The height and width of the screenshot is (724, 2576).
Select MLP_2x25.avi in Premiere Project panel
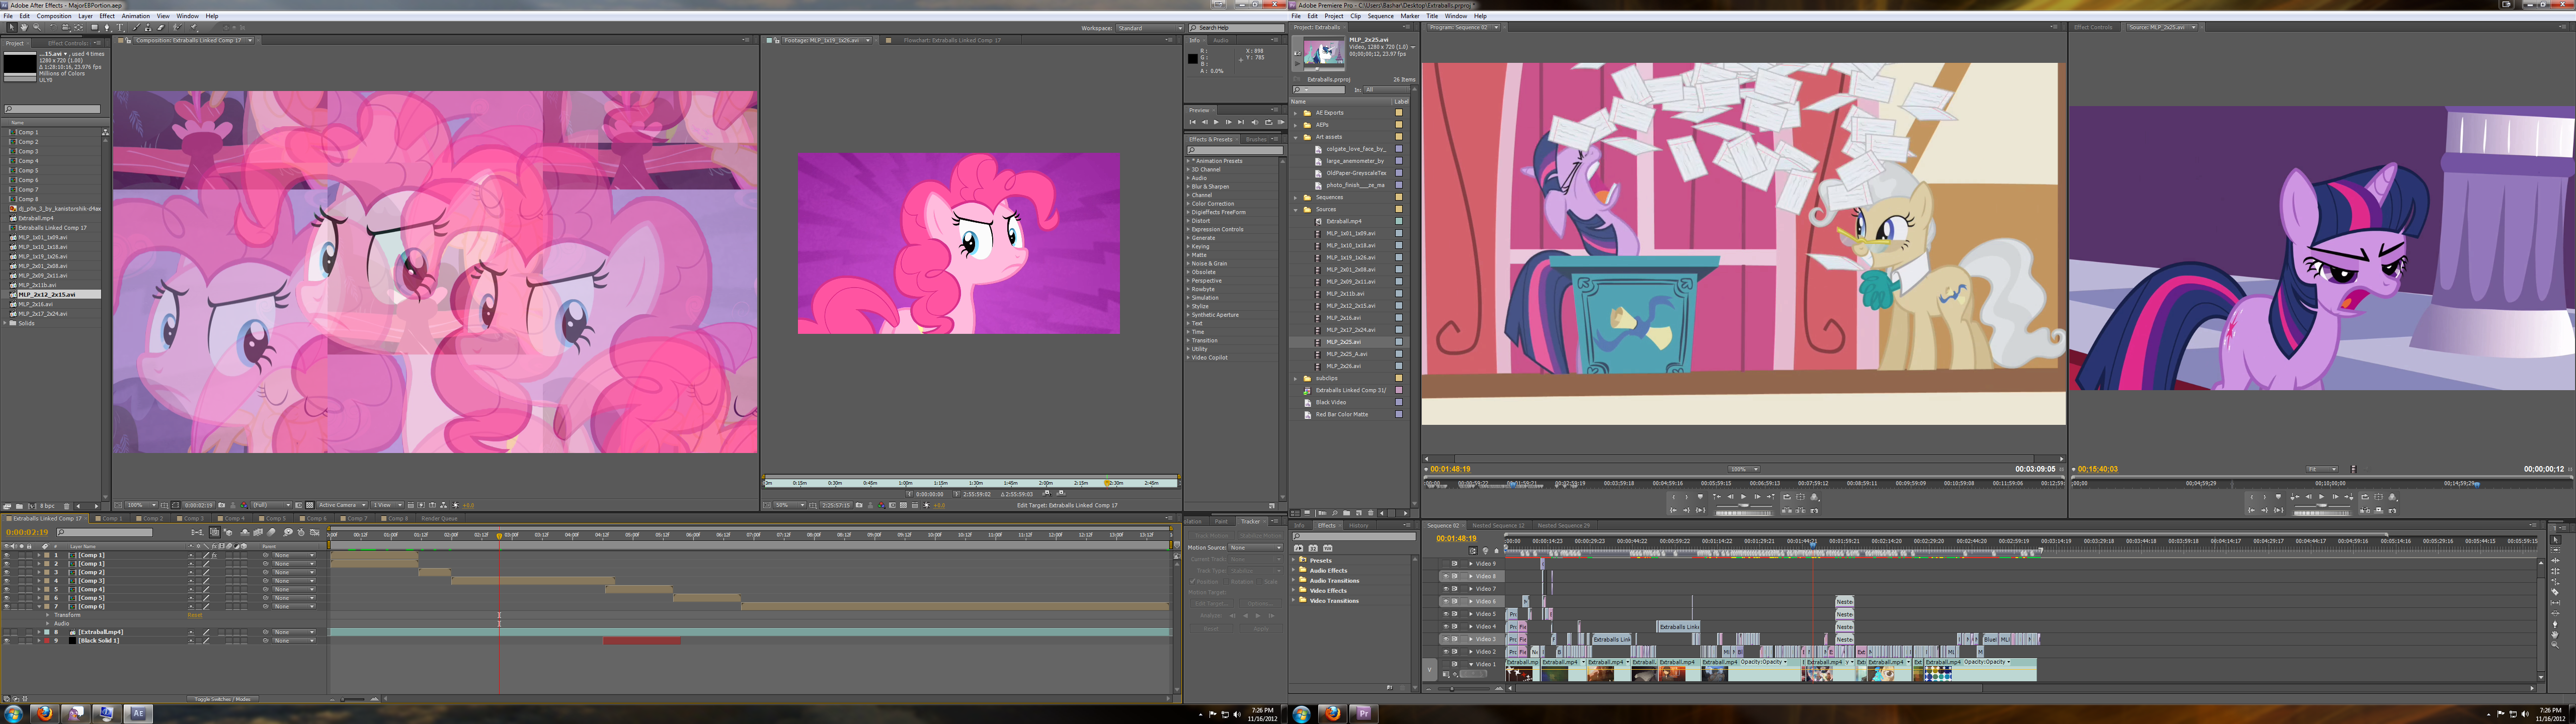[x=1343, y=341]
